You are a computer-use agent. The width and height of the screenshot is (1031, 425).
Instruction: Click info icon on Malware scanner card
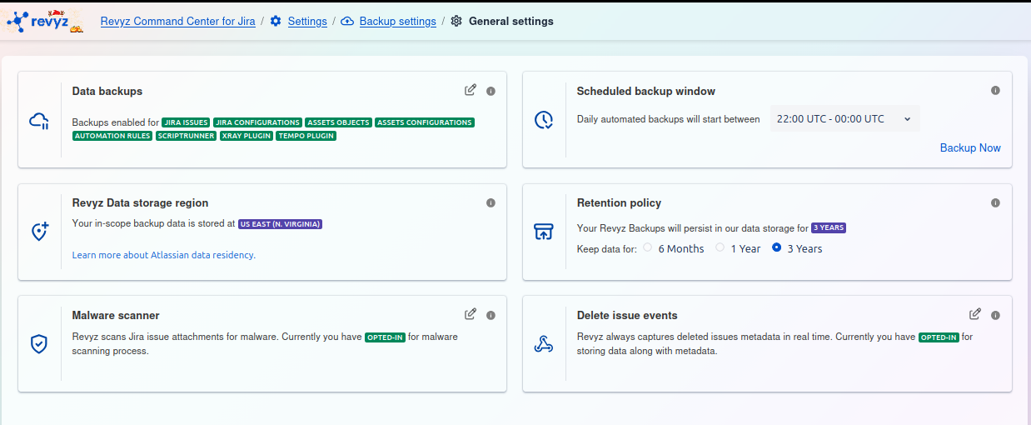point(491,315)
